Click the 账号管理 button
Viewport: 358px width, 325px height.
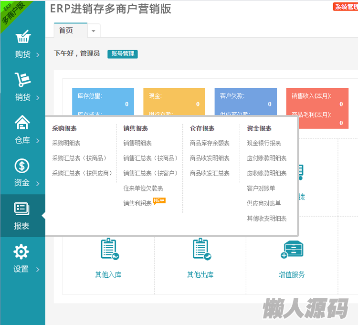[x=123, y=54]
